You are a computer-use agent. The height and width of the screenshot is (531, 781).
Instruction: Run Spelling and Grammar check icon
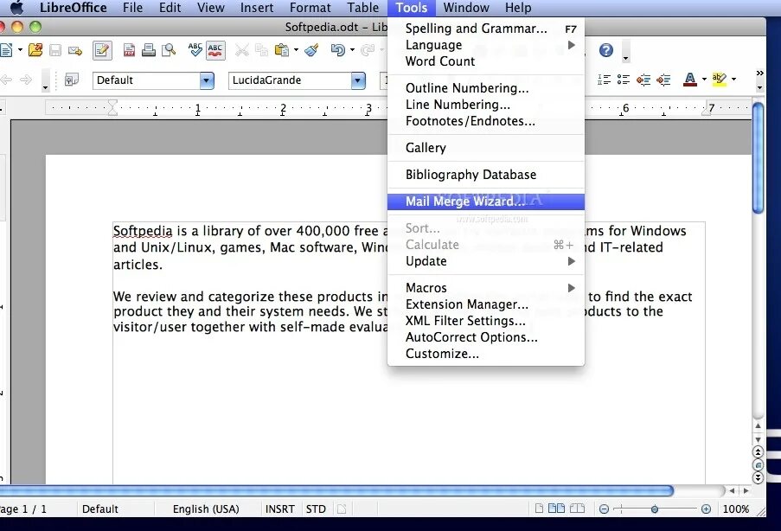click(x=195, y=50)
